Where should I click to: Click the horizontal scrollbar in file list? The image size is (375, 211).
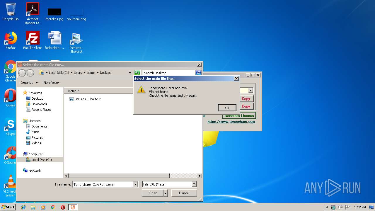pos(119,176)
